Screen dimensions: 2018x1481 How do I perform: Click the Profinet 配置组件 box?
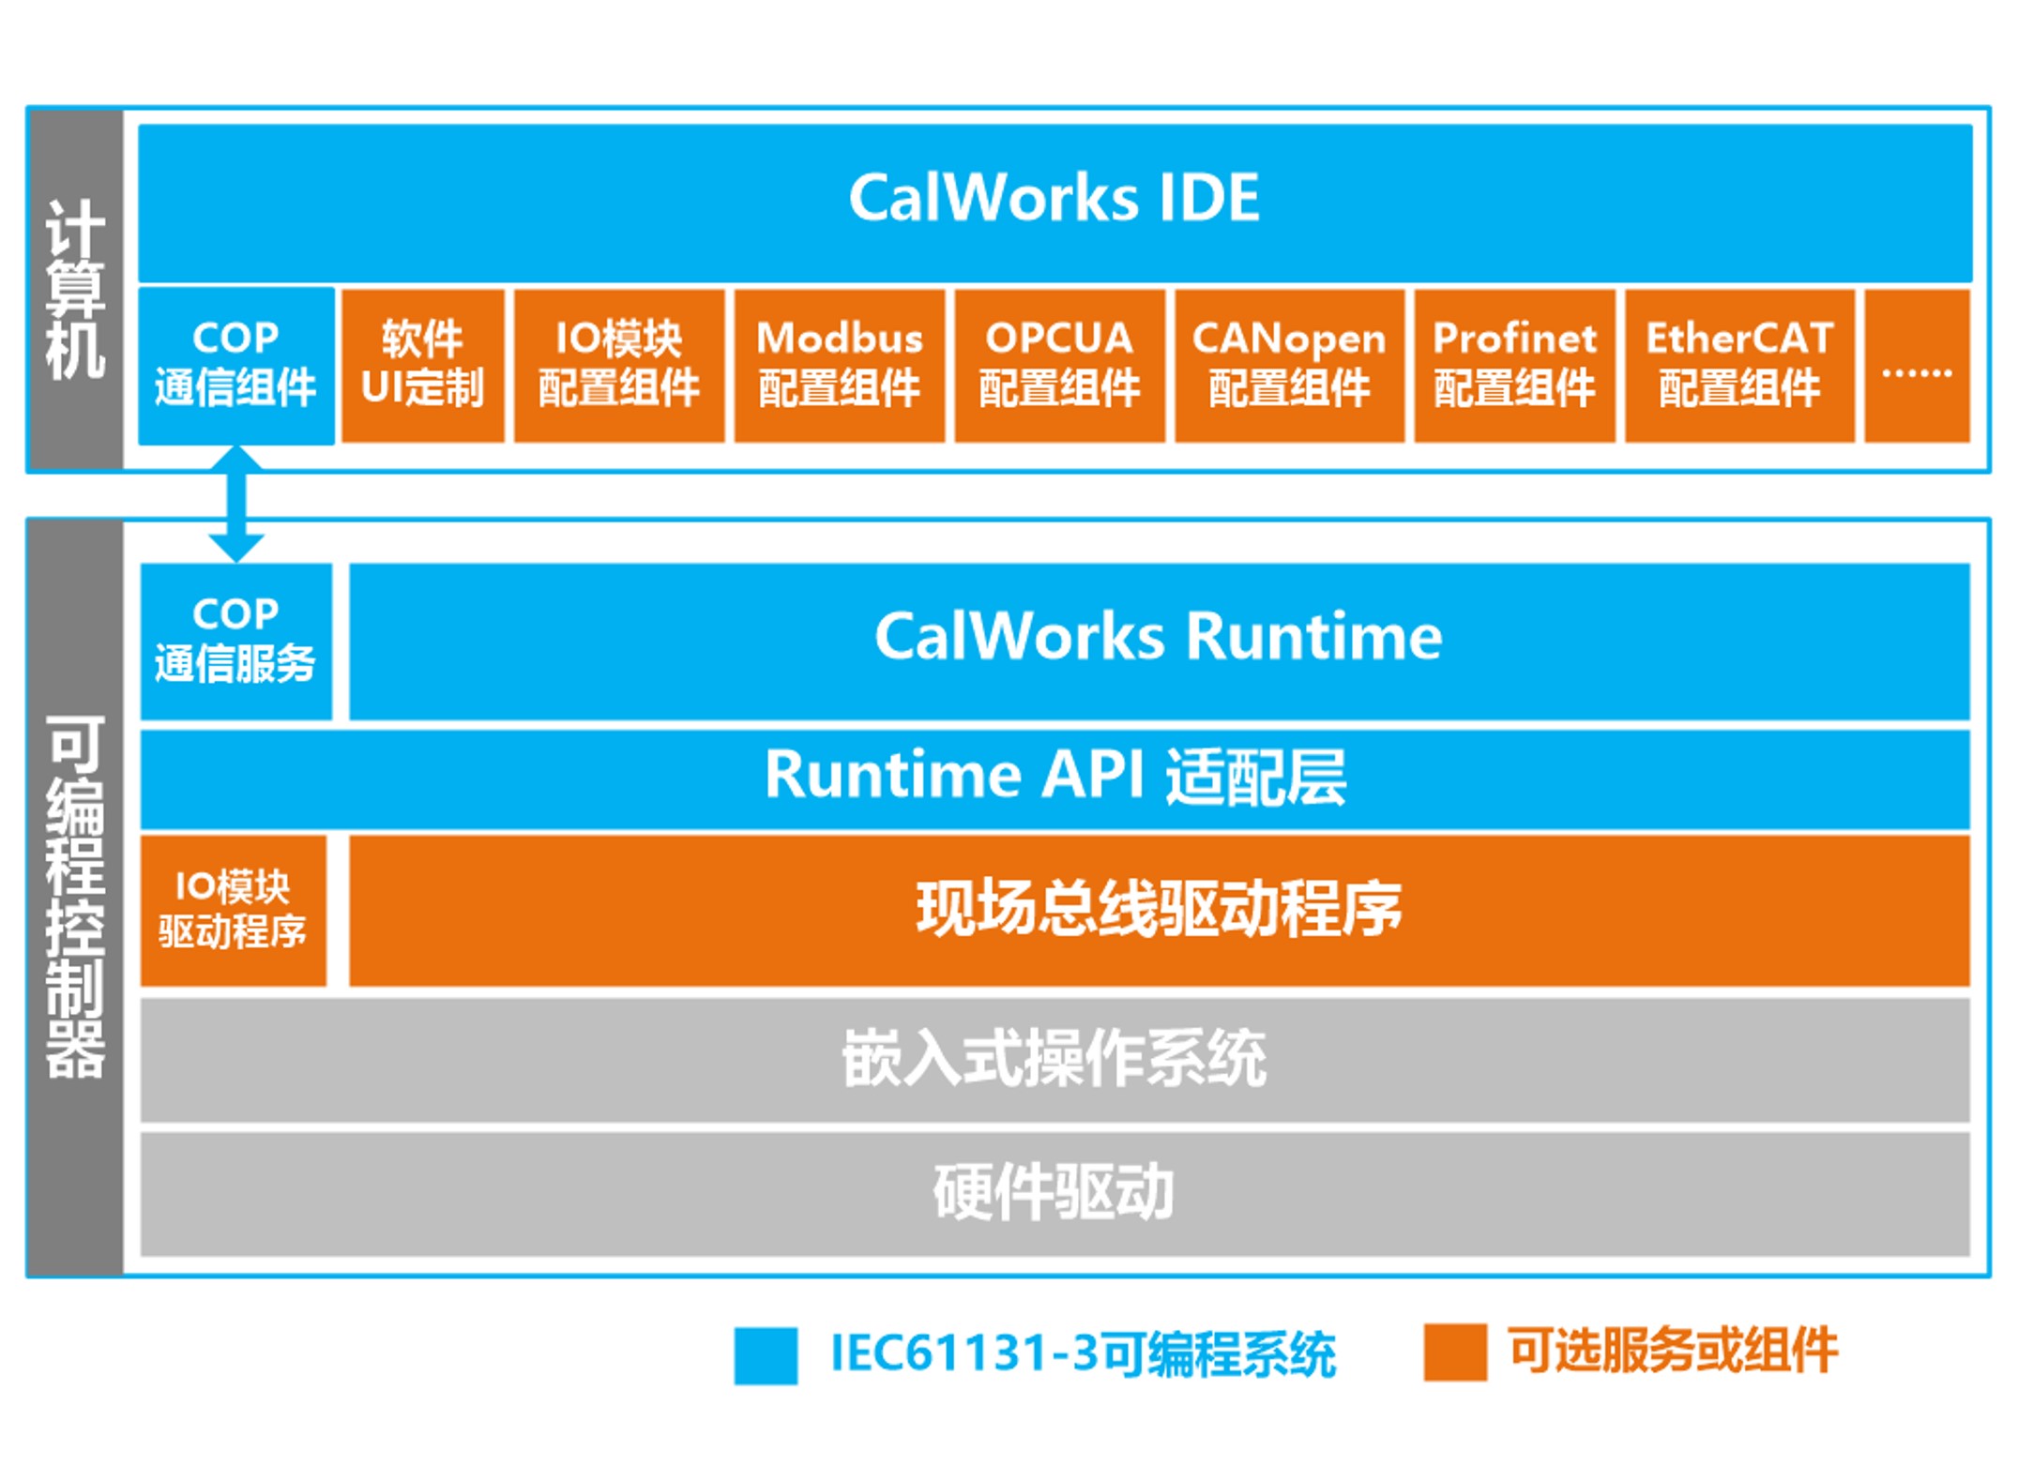click(1513, 365)
